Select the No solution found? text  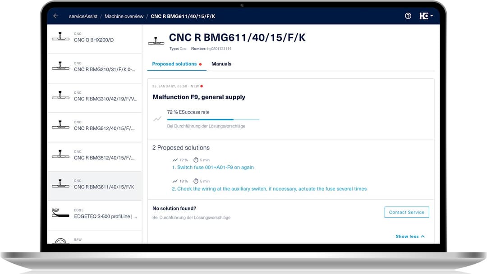(x=174, y=209)
